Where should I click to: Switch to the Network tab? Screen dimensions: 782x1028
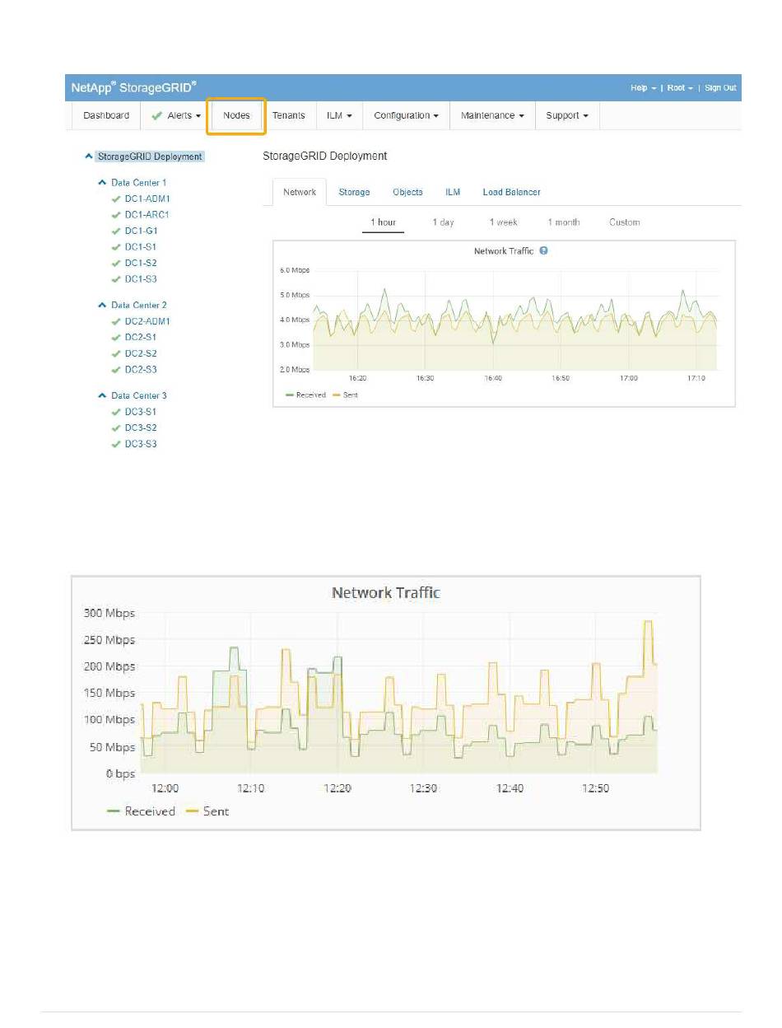(300, 192)
